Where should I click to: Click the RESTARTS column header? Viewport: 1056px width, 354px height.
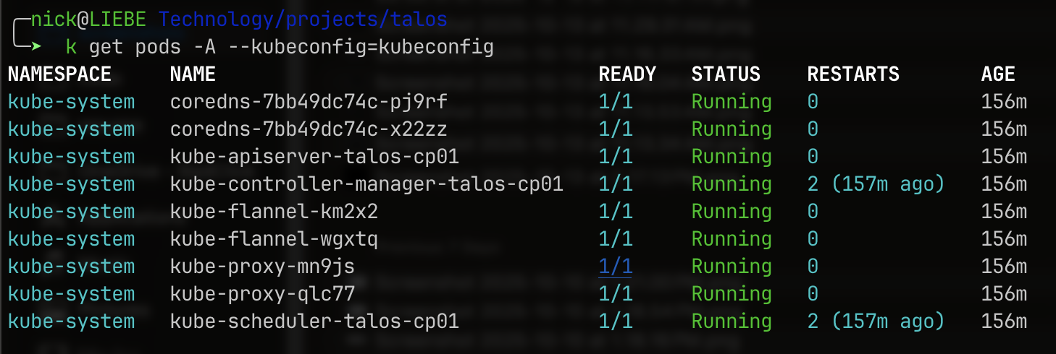tap(853, 74)
